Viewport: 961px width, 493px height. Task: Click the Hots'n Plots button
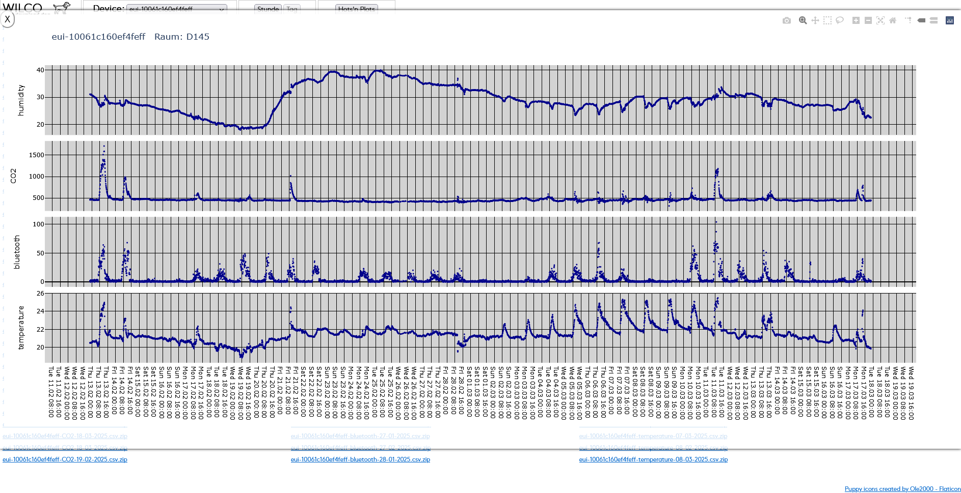tap(356, 9)
